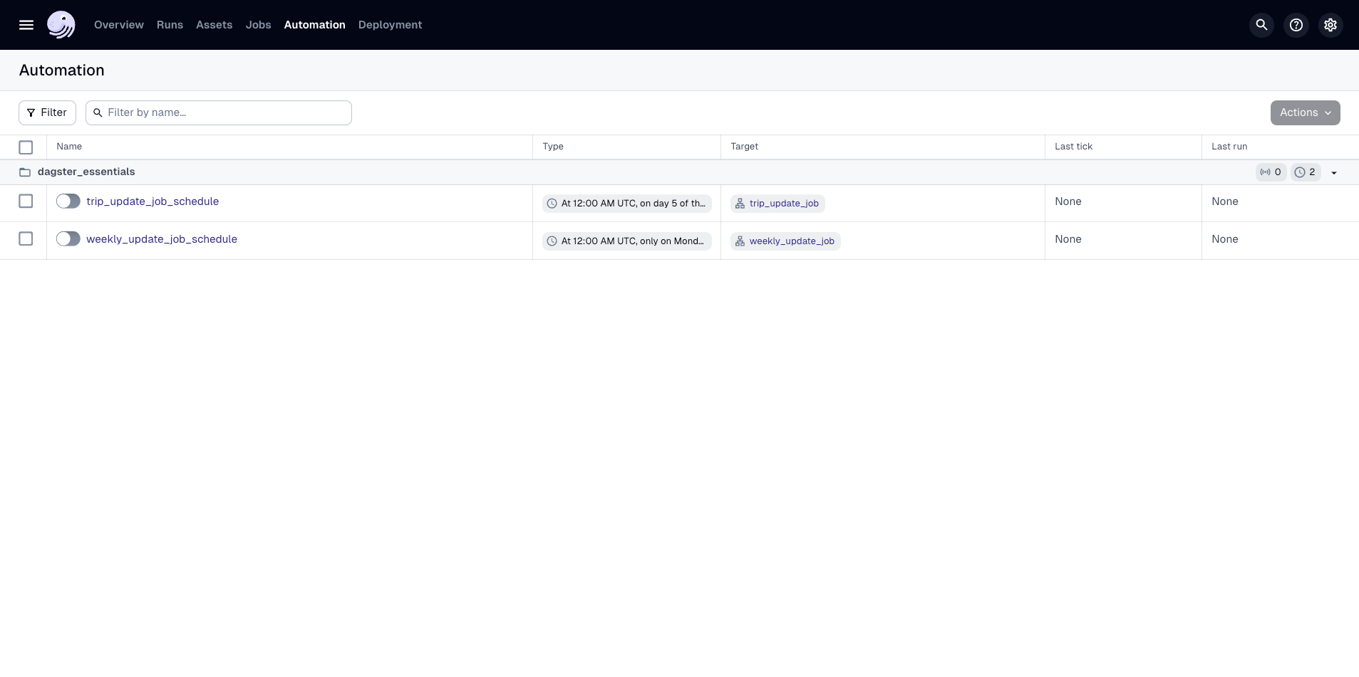Open the trip_update_job_schedule details link
This screenshot has height=677, width=1359.
[153, 201]
